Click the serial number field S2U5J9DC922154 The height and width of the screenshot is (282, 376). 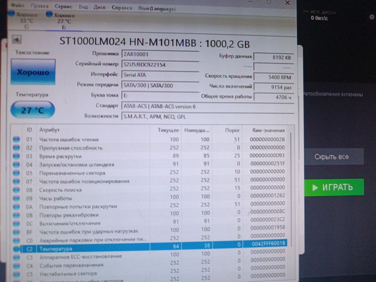click(160, 65)
